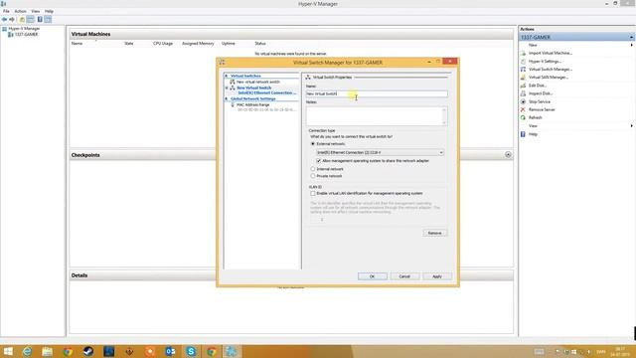Viewport: 636px width, 358px height.
Task: Collapse the Virtual Switches section
Action: click(227, 76)
